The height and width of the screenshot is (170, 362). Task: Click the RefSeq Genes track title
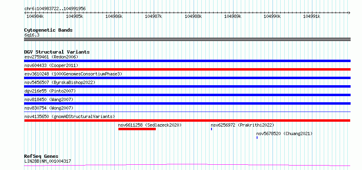[41, 157]
